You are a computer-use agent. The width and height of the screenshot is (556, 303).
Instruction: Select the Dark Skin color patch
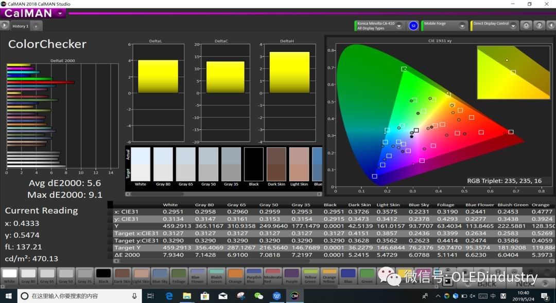123,276
